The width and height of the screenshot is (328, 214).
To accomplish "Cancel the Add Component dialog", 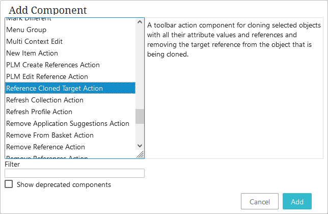I will 260,202.
